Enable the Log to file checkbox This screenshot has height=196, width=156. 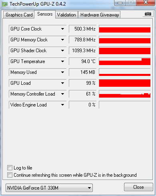click(x=10, y=168)
